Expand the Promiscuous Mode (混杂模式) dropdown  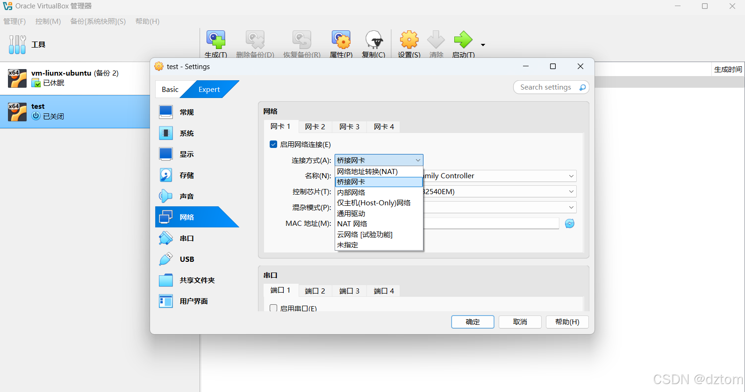[x=571, y=207]
